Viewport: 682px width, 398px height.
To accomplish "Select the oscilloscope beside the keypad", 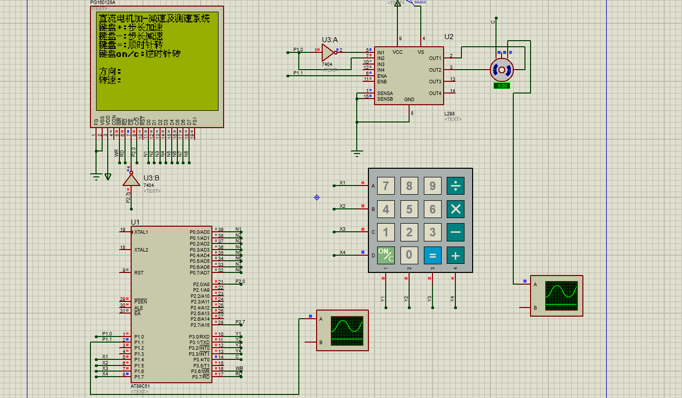I will 556,296.
